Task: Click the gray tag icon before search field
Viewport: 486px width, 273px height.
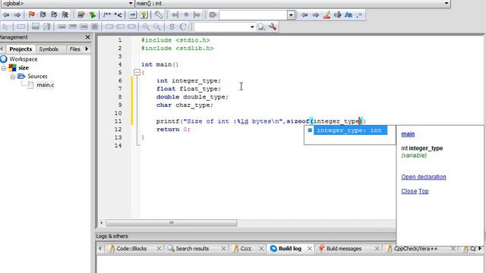Action: coord(213,15)
